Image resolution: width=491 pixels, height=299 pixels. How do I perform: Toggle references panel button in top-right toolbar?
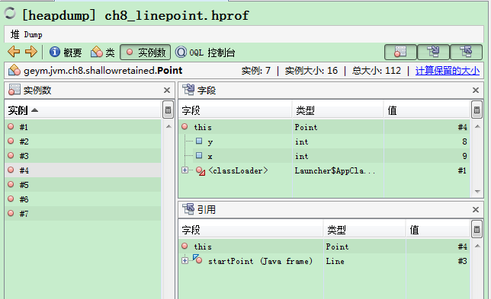(x=466, y=52)
